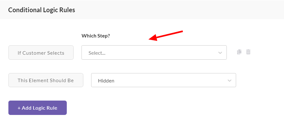Remove this rule via the bin icon
This screenshot has height=124, width=284.
248,52
